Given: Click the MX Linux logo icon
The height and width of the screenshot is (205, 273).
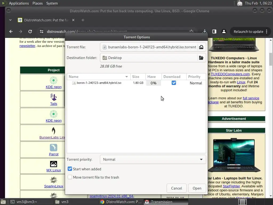Looking at the screenshot, I should (x=53, y=164).
